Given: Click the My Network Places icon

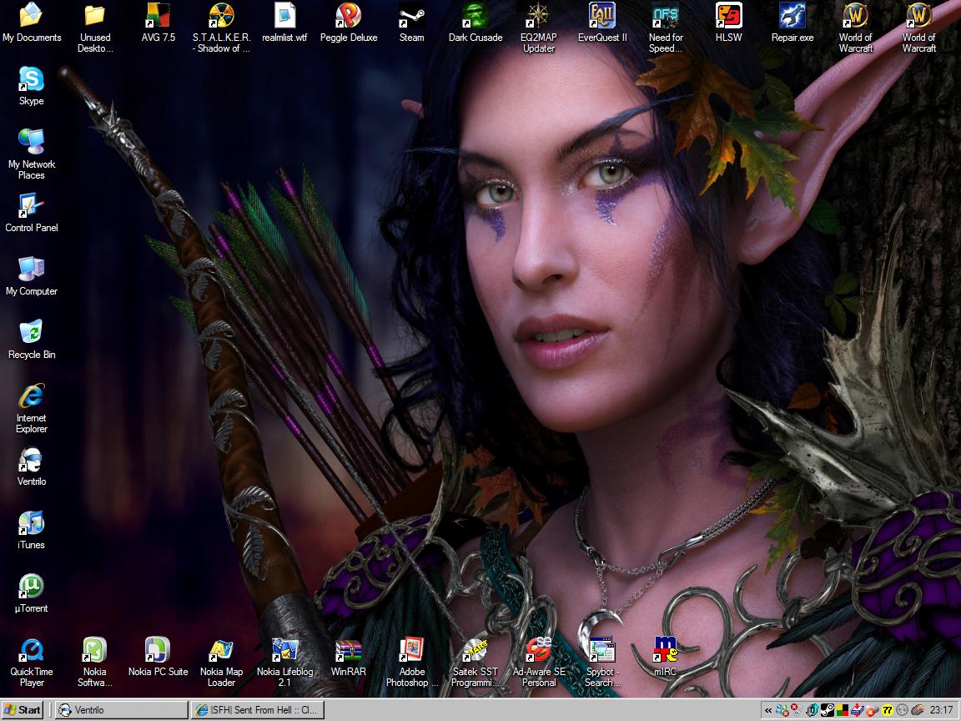Looking at the screenshot, I should click(31, 154).
